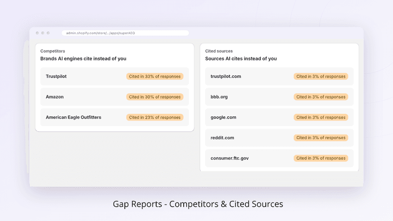
Task: Click the admin.shopify.com address bar
Action: click(125, 33)
